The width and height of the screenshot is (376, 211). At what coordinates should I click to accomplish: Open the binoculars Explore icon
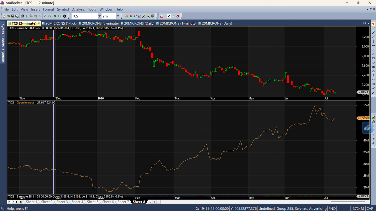(x=135, y=16)
